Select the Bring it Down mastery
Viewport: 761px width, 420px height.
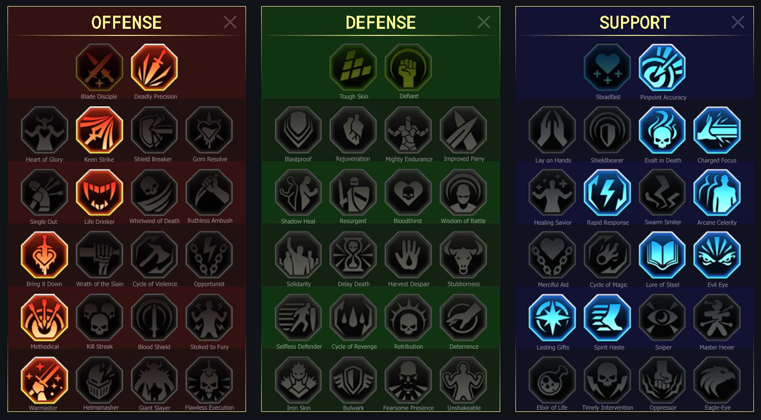[x=44, y=255]
